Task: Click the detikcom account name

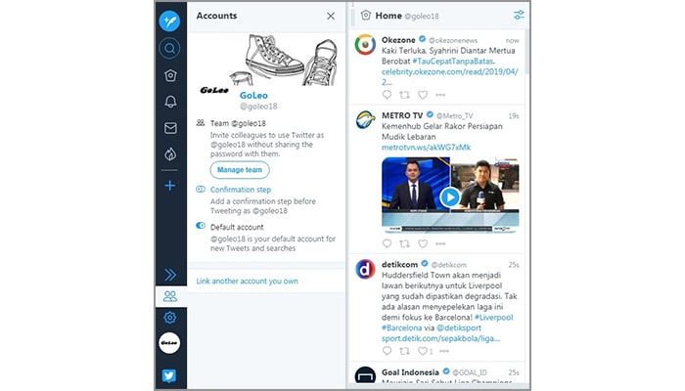Action: point(399,265)
